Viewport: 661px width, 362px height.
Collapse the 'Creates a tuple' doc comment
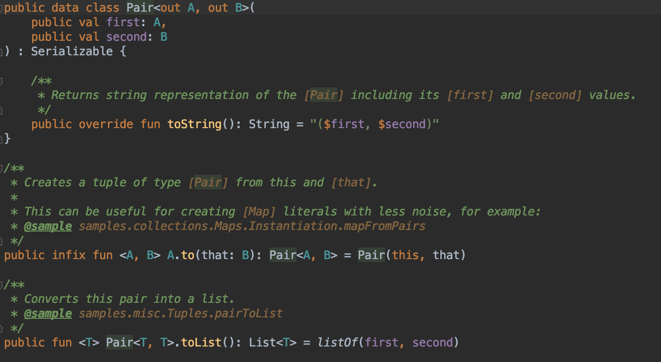(x=2, y=168)
